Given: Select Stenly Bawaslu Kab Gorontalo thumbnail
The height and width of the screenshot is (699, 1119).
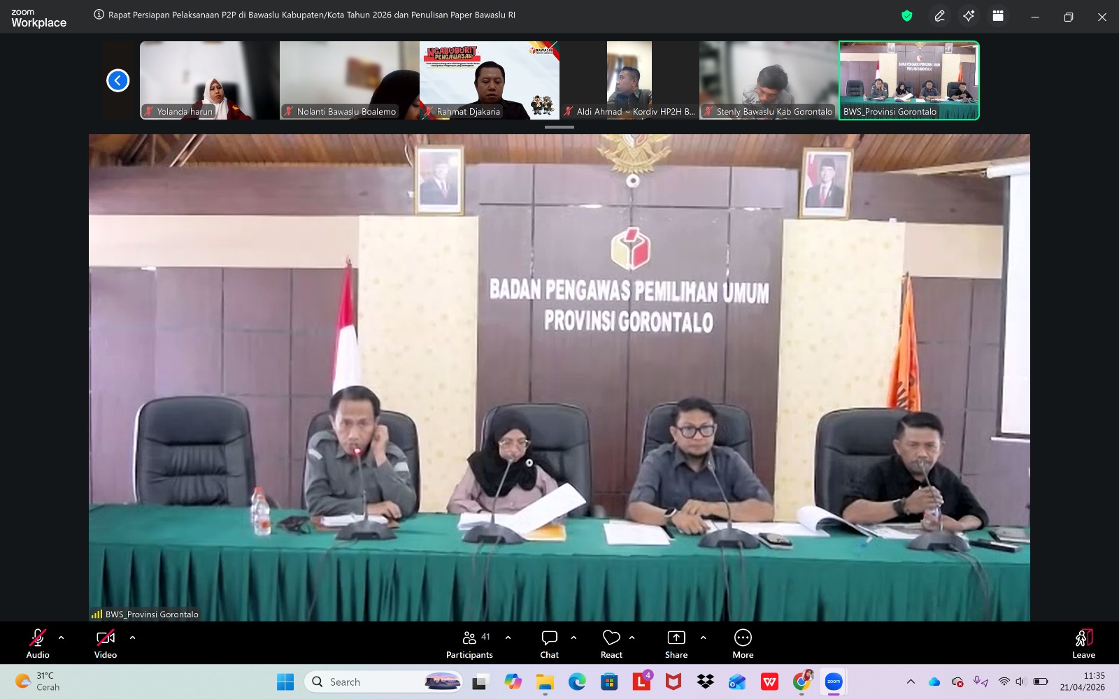Looking at the screenshot, I should point(769,80).
